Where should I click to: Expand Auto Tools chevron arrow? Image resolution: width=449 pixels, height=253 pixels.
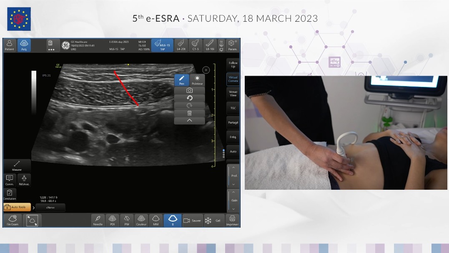(33, 208)
